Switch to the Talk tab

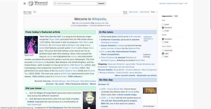coord(35,12)
